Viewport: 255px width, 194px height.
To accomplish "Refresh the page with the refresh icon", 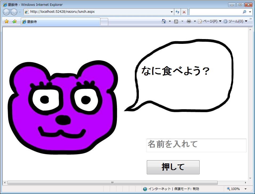I will pos(177,12).
